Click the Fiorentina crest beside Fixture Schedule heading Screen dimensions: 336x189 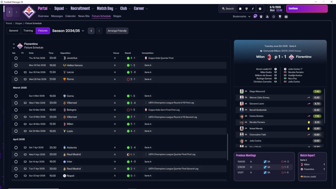[x=20, y=46]
